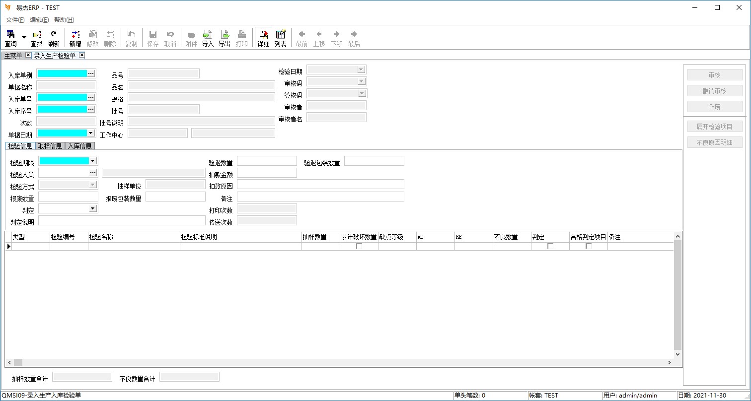This screenshot has width=751, height=401.
Task: Open the 判定 combo box dropdown
Action: (92, 208)
